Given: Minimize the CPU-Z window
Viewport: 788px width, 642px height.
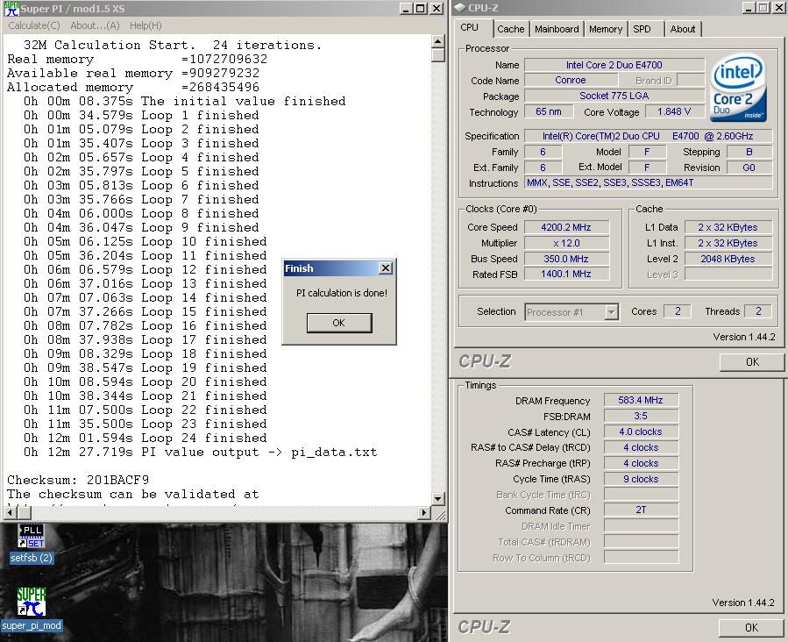Looking at the screenshot, I should click(x=749, y=8).
